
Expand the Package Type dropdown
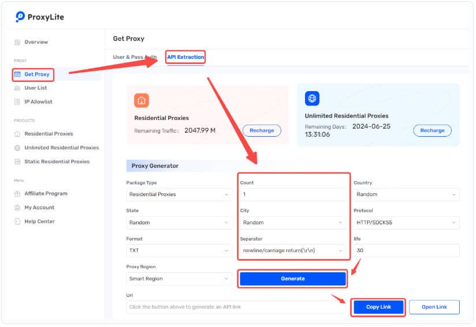pyautogui.click(x=179, y=194)
